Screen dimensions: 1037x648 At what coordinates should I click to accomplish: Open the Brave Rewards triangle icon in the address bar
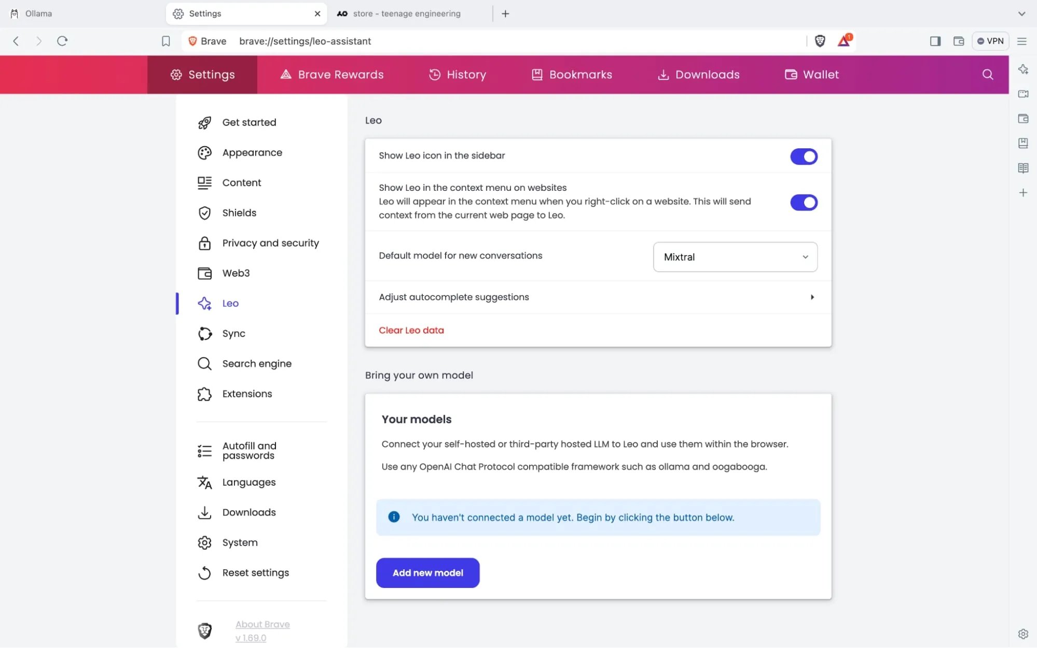pos(844,41)
